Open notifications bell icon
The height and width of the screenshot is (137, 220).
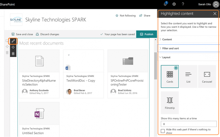point(165,4)
